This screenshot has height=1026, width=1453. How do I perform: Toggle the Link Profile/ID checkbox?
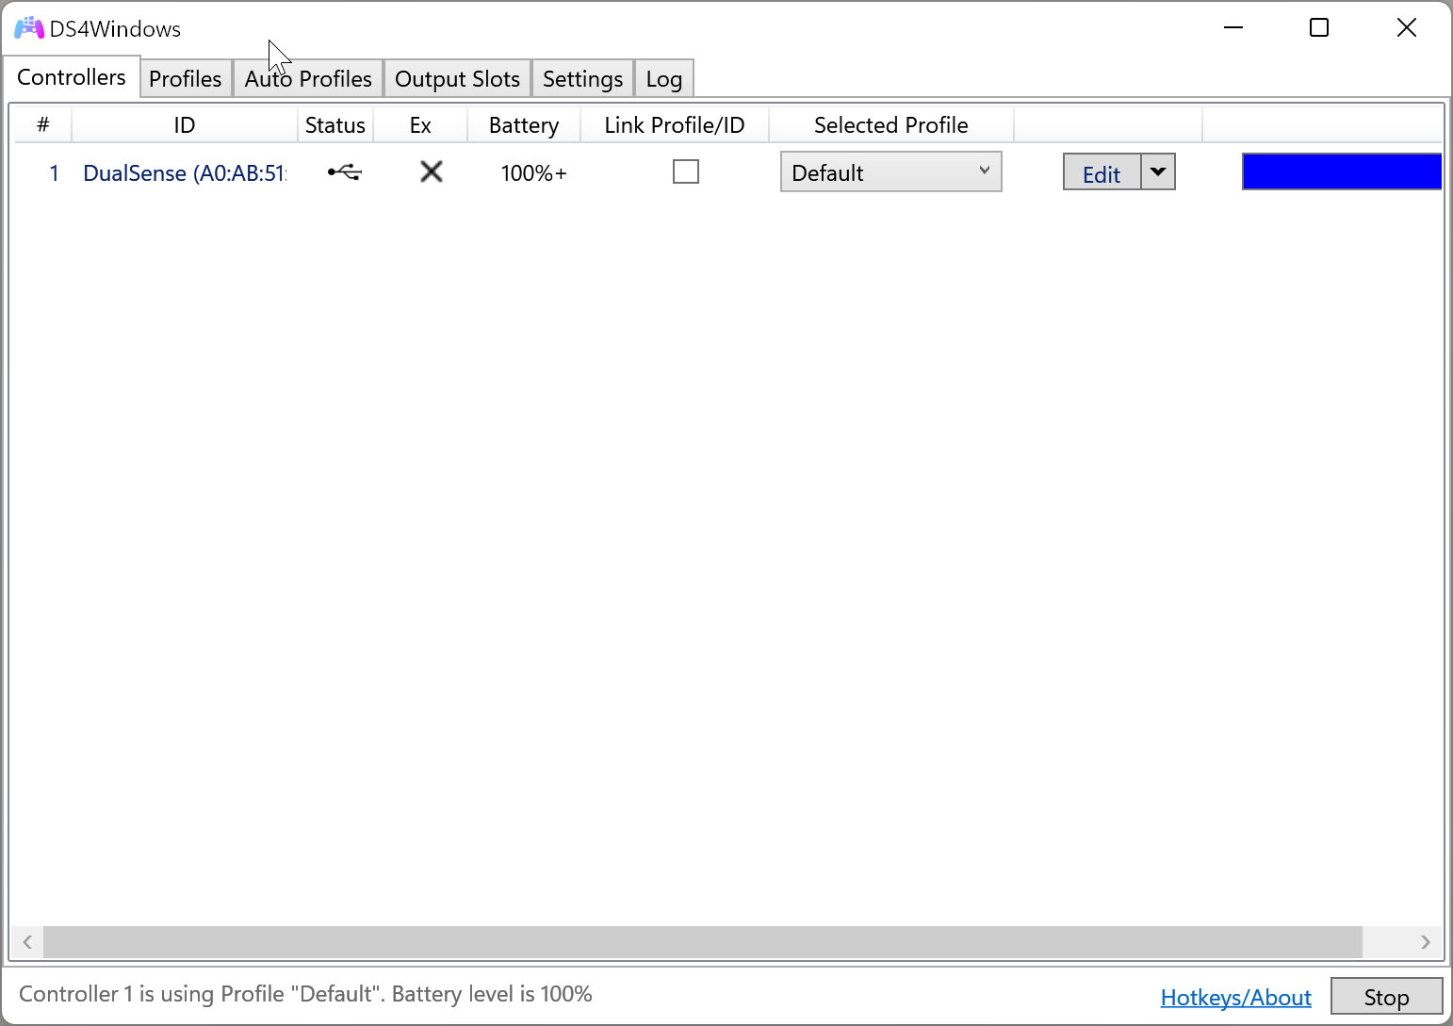click(686, 171)
